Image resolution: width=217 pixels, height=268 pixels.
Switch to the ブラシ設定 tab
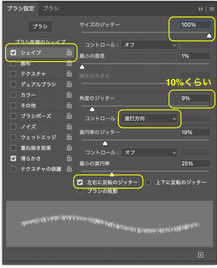coord(21,8)
